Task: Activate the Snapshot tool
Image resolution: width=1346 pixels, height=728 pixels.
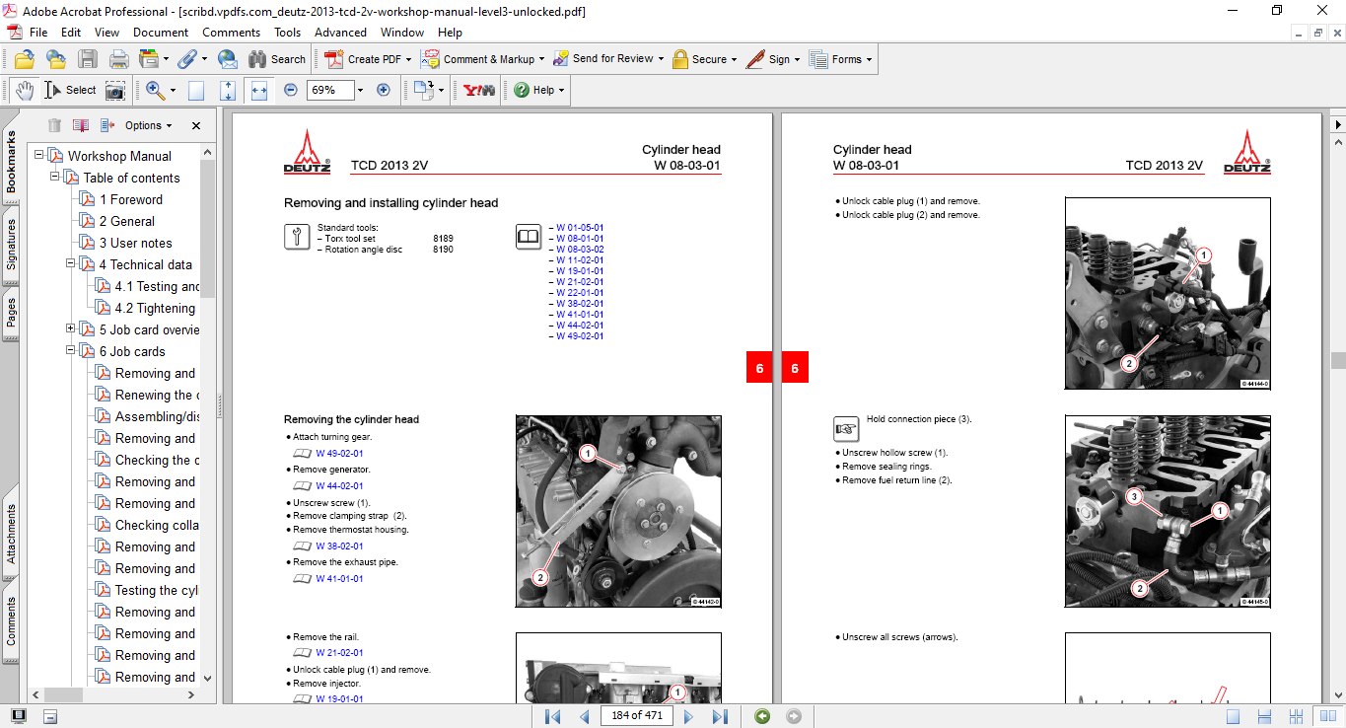Action: 115,90
